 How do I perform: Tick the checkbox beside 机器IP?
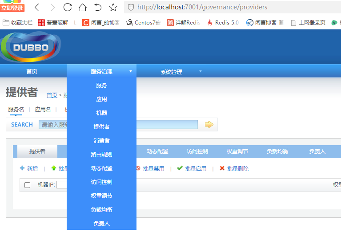tap(28, 185)
